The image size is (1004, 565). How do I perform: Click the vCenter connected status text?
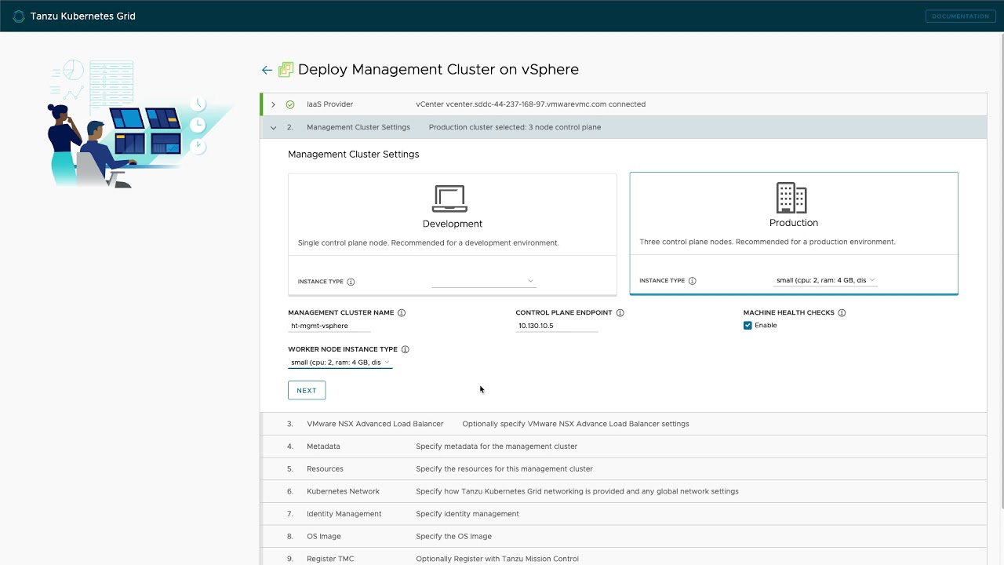coord(531,104)
